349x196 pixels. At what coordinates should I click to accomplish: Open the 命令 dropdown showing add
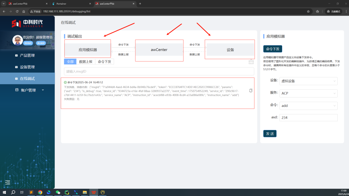click(308, 106)
